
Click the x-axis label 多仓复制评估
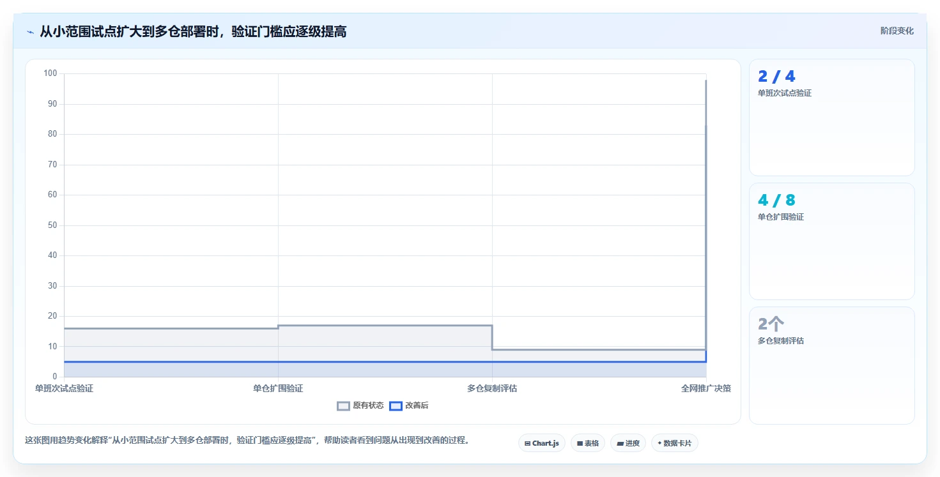pos(492,388)
